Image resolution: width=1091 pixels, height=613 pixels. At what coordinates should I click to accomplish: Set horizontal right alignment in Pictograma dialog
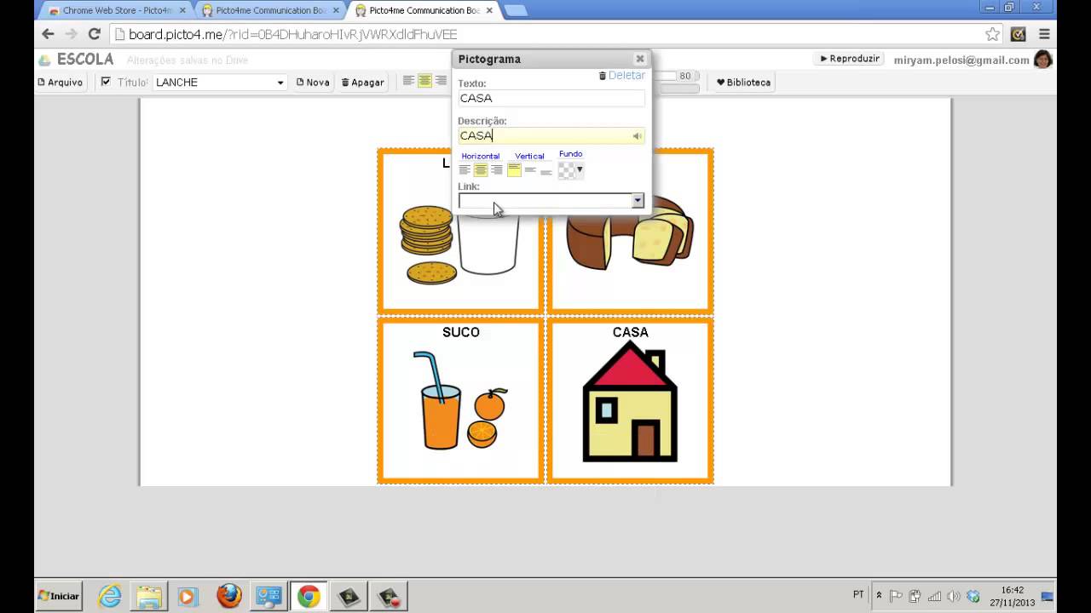497,170
